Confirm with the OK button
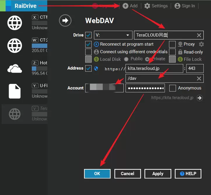The height and width of the screenshot is (195, 211). [x=97, y=174]
